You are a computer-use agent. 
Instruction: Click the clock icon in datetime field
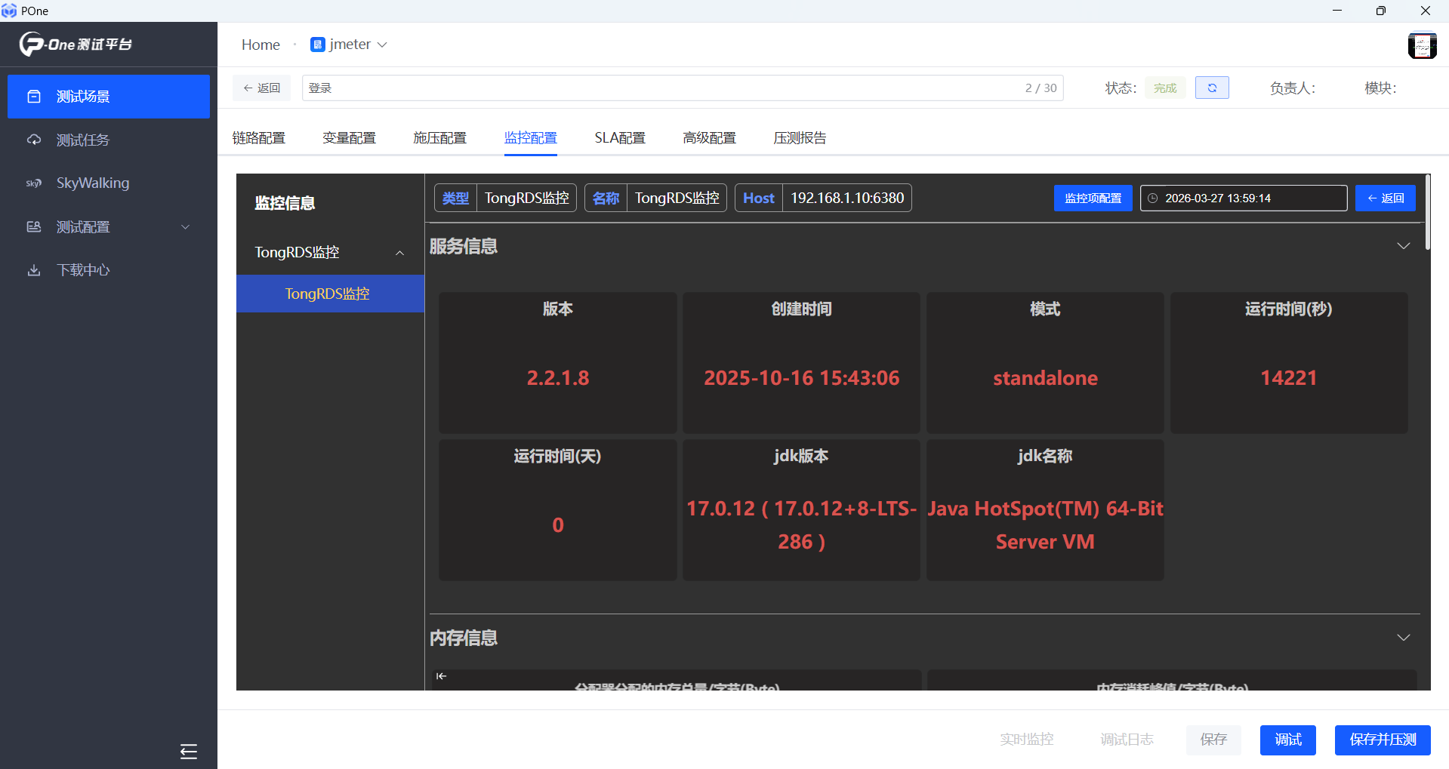pyautogui.click(x=1153, y=198)
